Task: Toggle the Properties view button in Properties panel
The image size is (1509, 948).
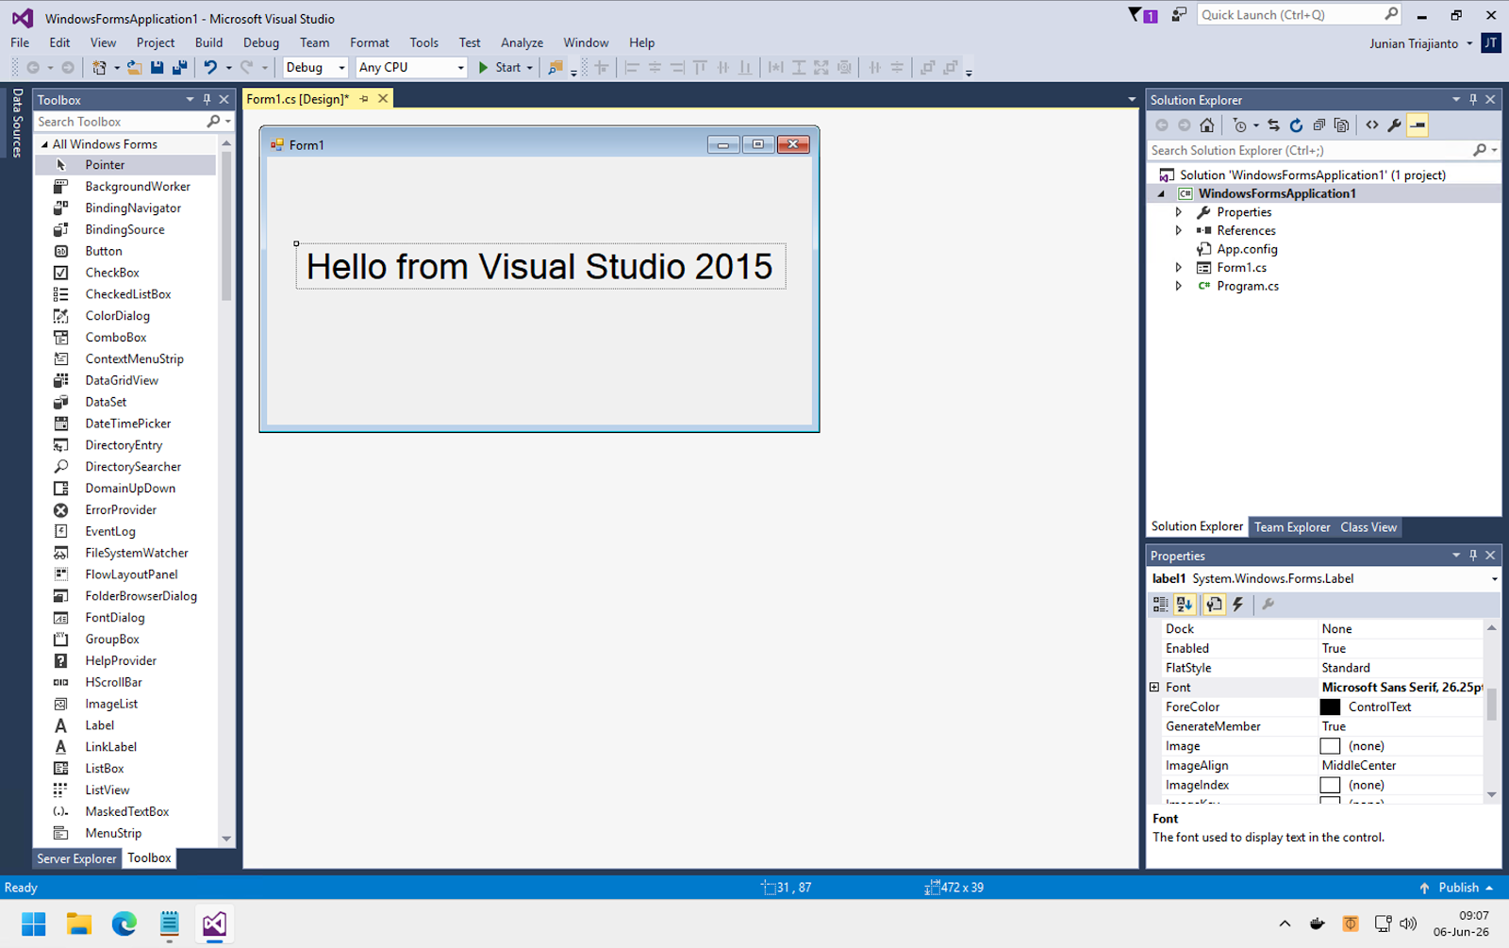Action: 1214,604
